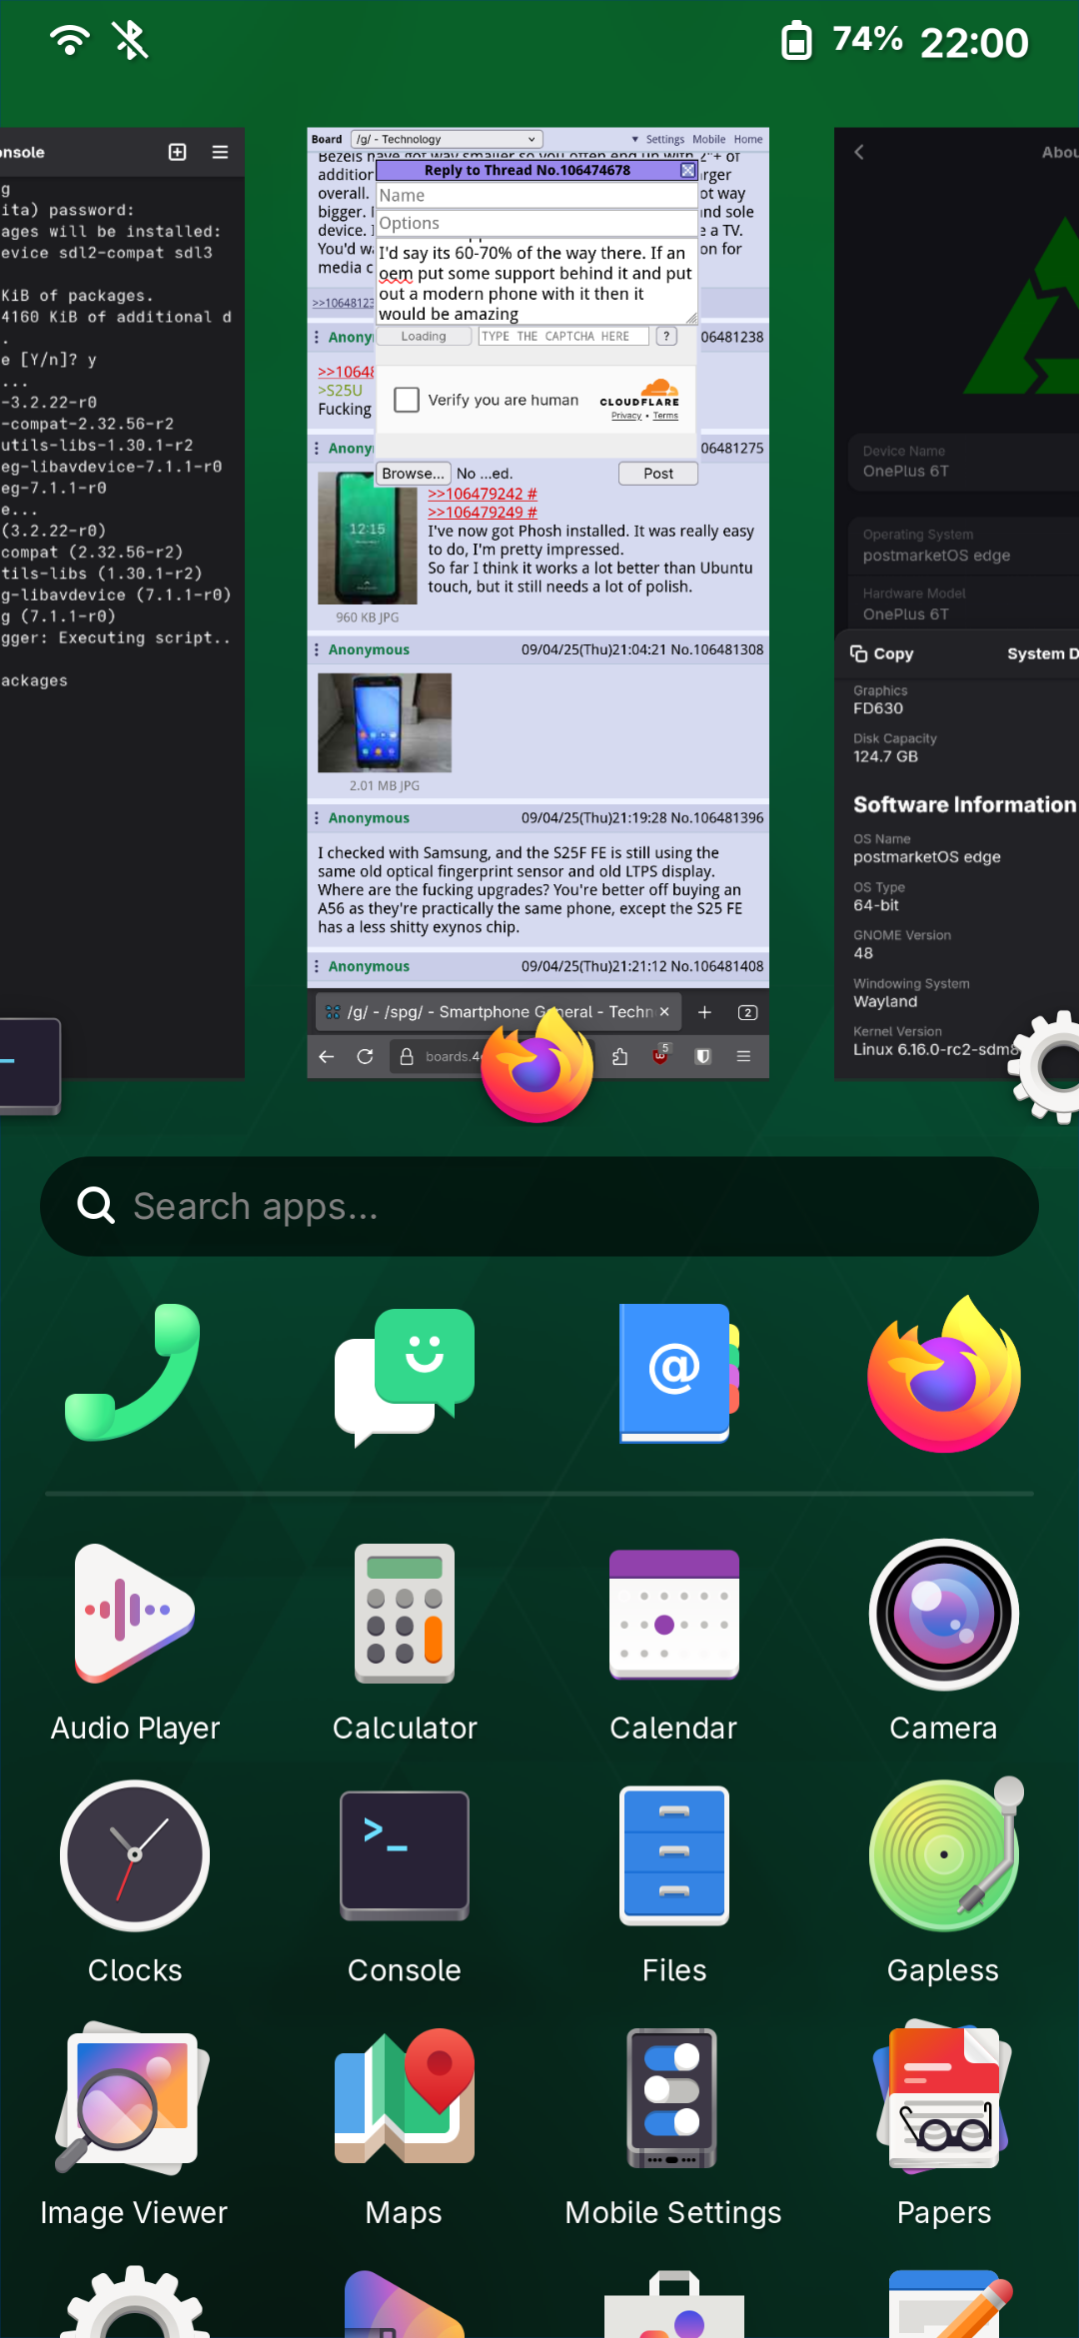Open post menu for Anonymous No.106481396

[317, 817]
